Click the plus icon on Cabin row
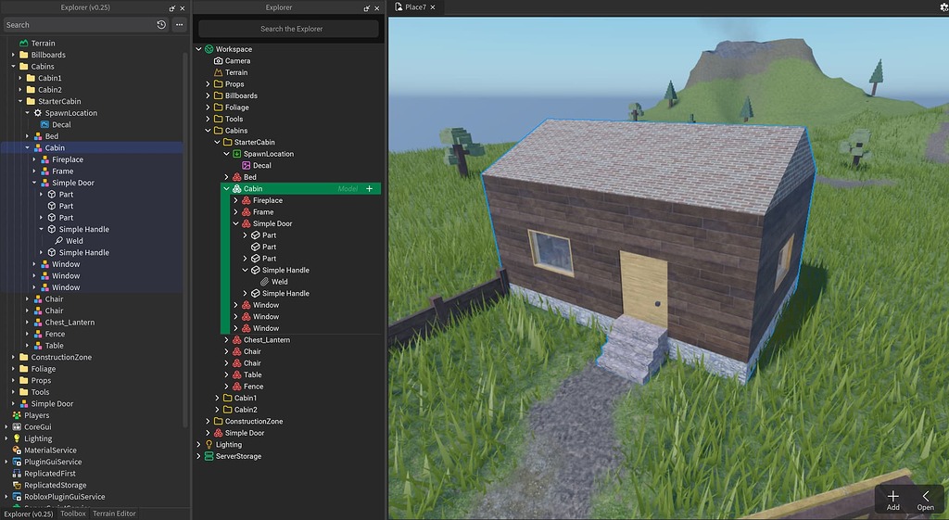 [x=369, y=189]
